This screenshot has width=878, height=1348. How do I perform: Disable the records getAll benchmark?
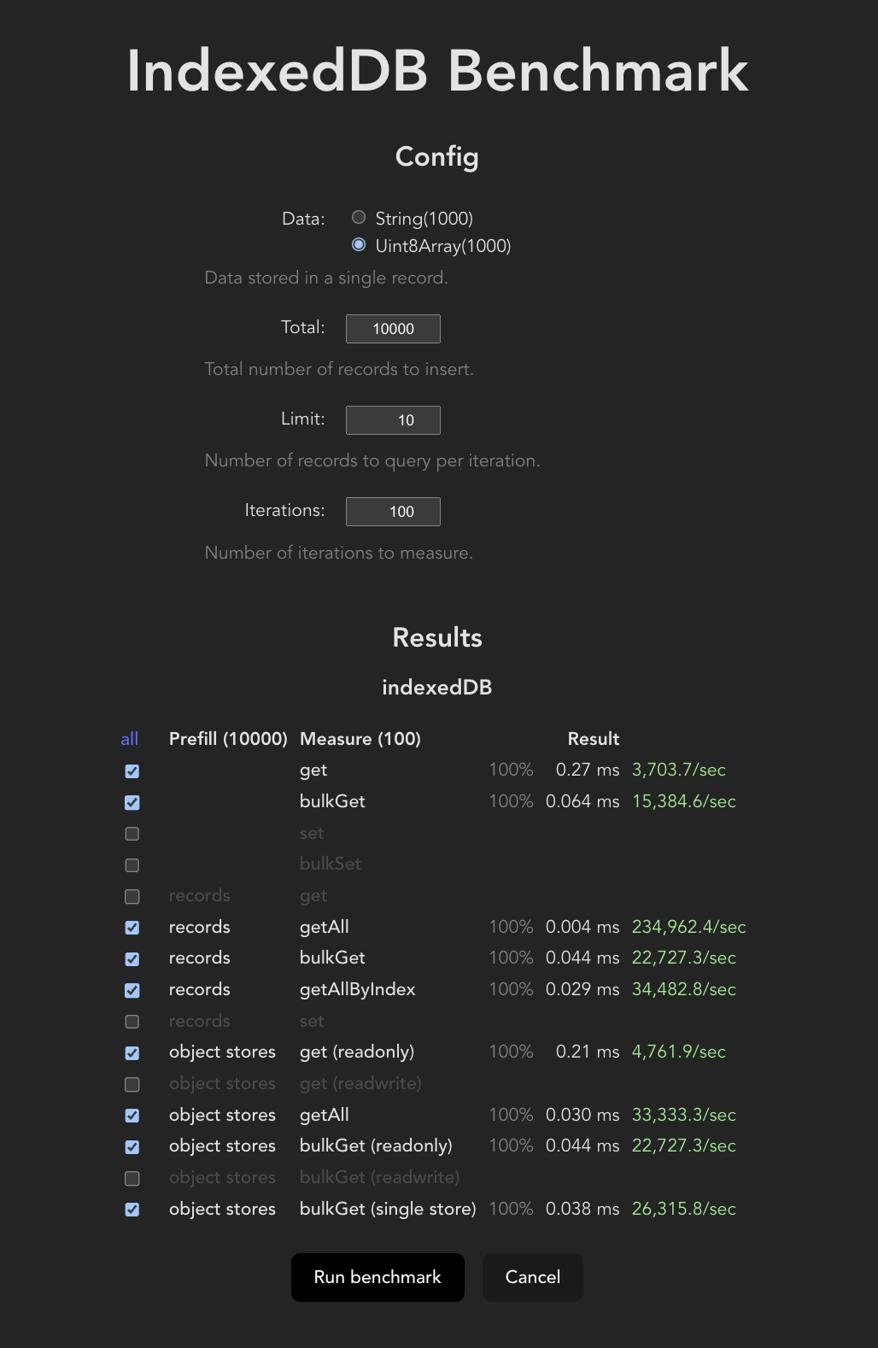132,928
